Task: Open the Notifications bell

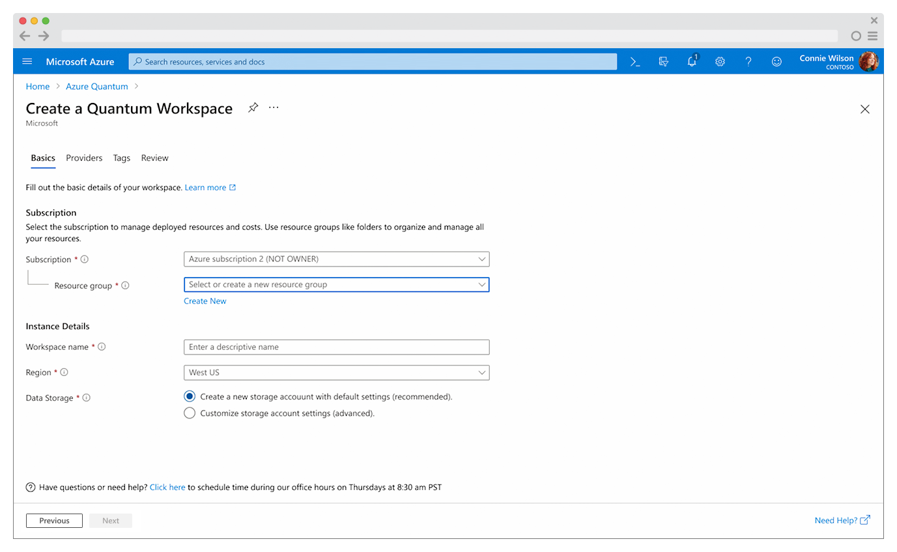Action: tap(692, 61)
